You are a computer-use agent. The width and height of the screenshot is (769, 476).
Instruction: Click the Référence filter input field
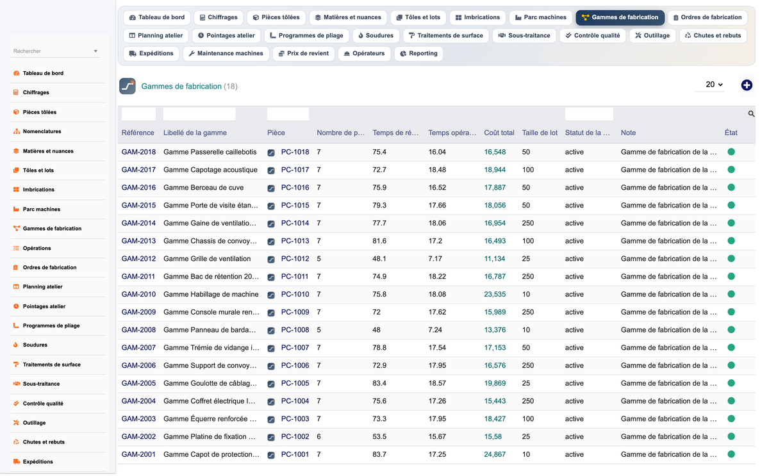click(x=138, y=114)
